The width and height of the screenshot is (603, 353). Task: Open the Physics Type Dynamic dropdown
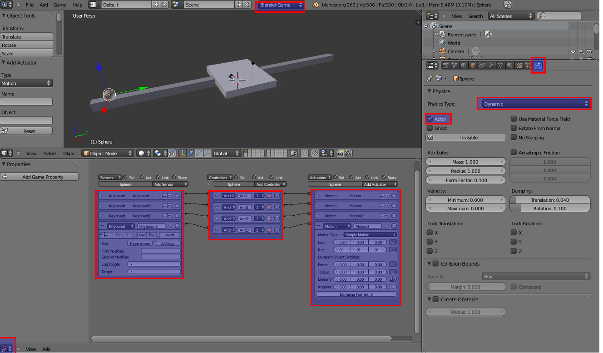click(536, 104)
